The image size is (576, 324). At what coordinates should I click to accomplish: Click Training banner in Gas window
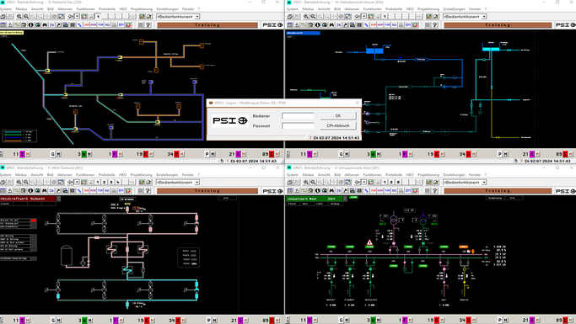coord(207,25)
